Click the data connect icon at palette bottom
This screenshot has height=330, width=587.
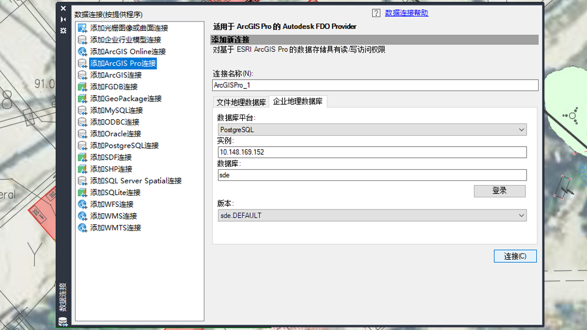point(63,321)
